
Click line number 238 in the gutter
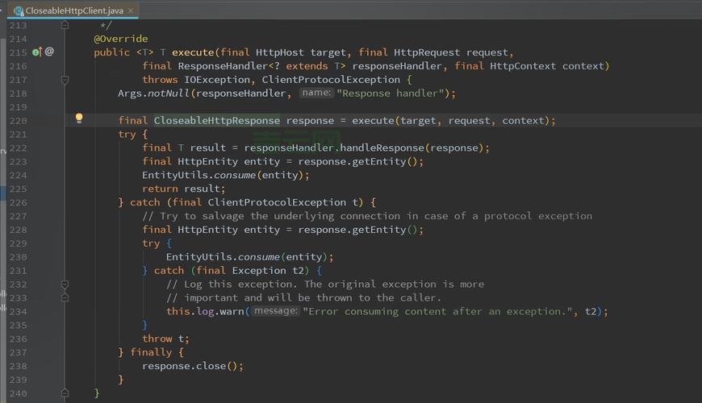click(x=18, y=366)
